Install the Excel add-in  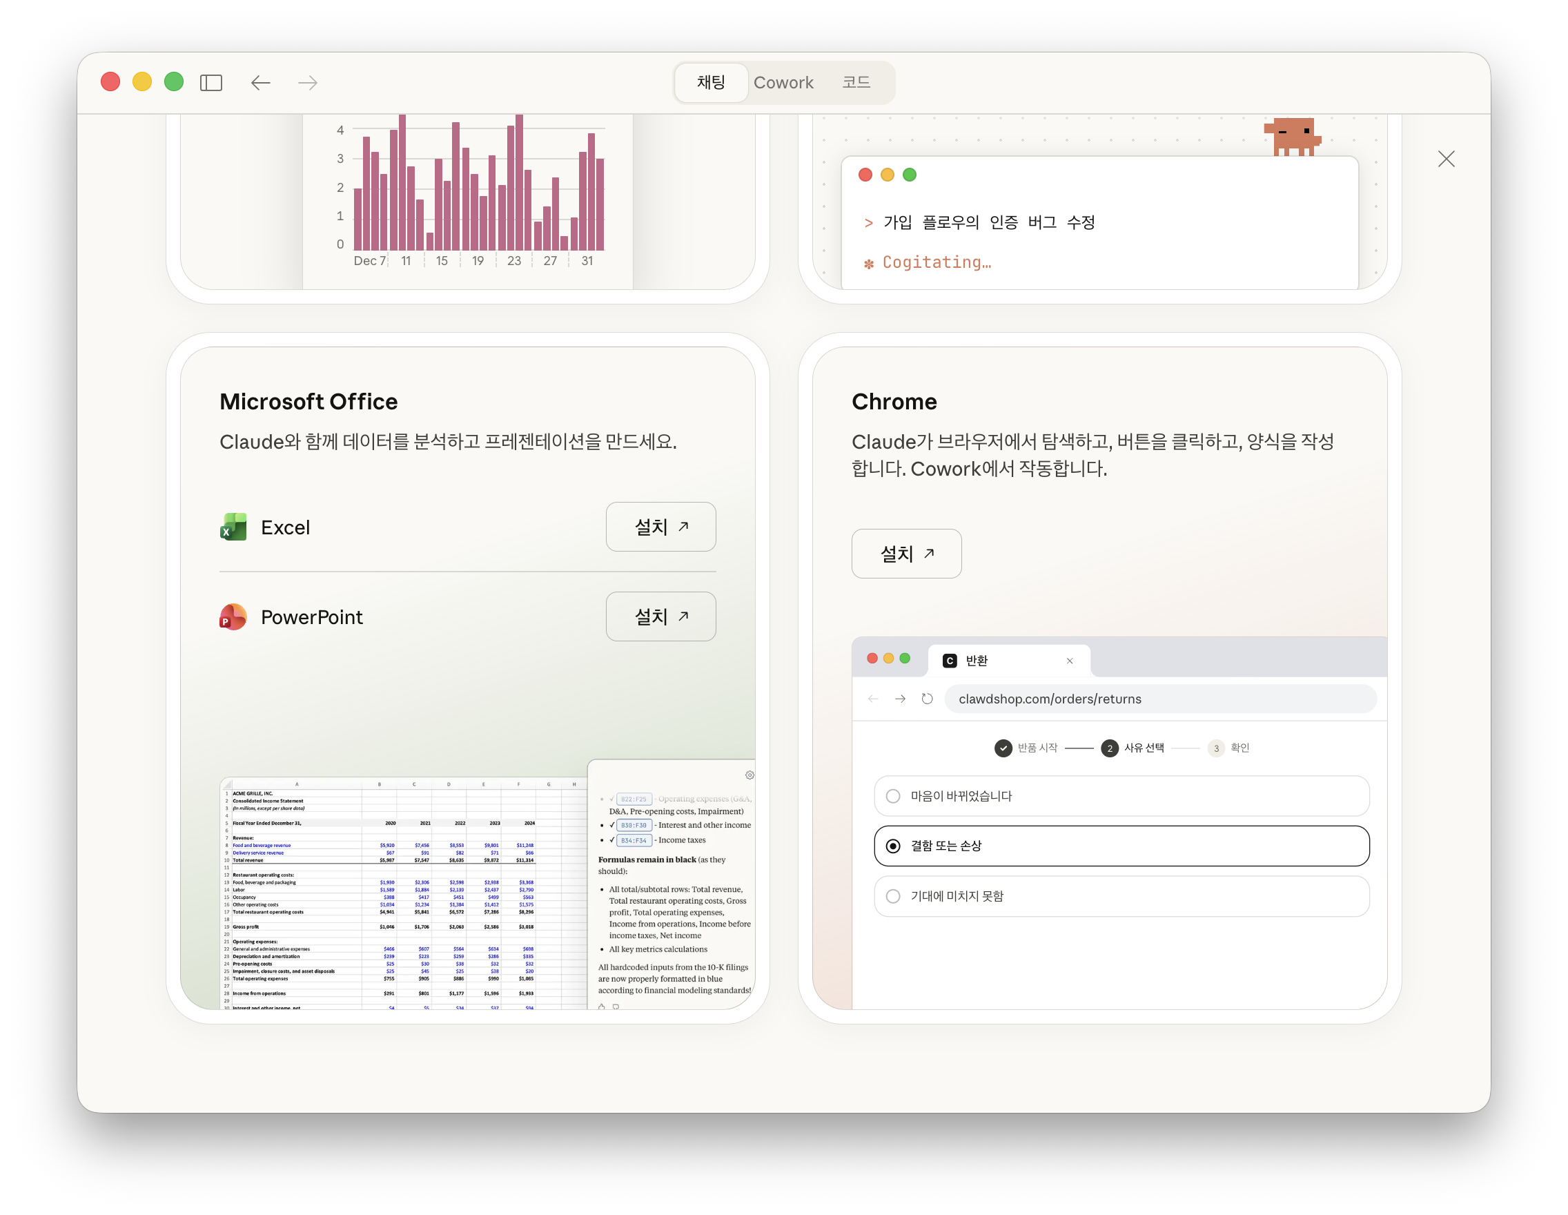coord(660,527)
